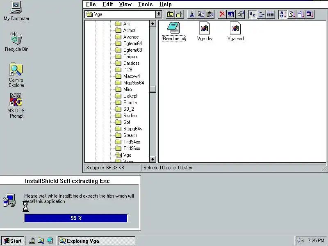Click the folder tree scrollbar thumb
Screen dimensions: 328x246
(x=153, y=89)
